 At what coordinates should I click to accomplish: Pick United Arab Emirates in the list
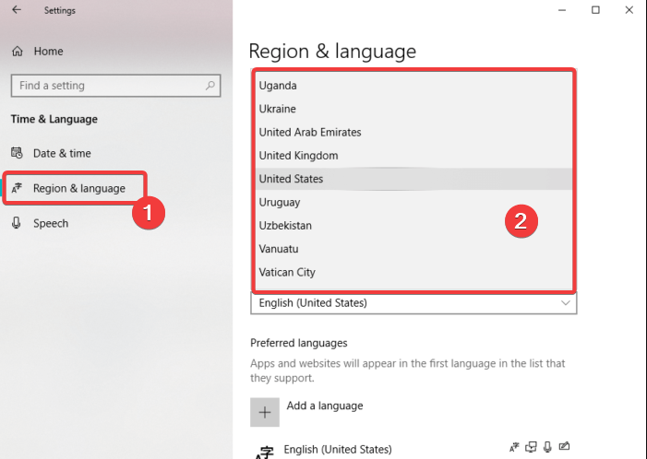413,132
